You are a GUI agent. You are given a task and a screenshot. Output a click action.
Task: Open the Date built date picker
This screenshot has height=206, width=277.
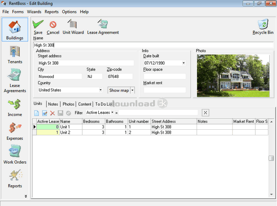[x=184, y=63]
